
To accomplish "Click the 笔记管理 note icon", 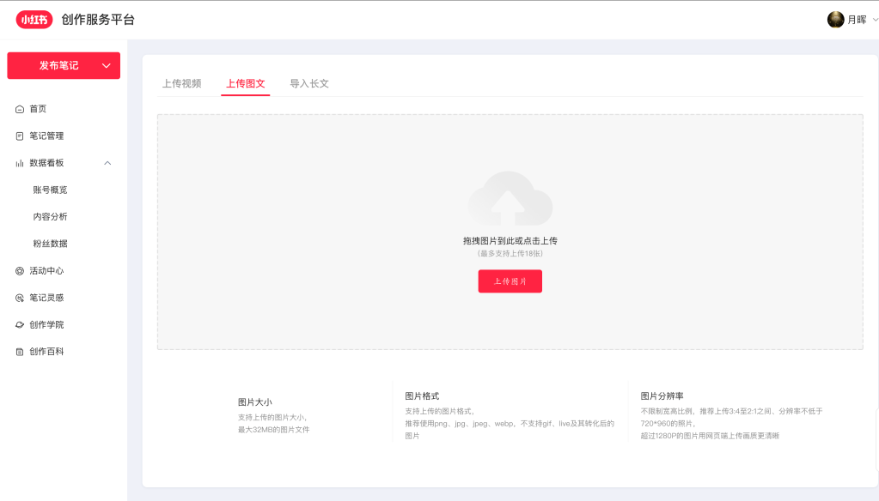I will [20, 136].
